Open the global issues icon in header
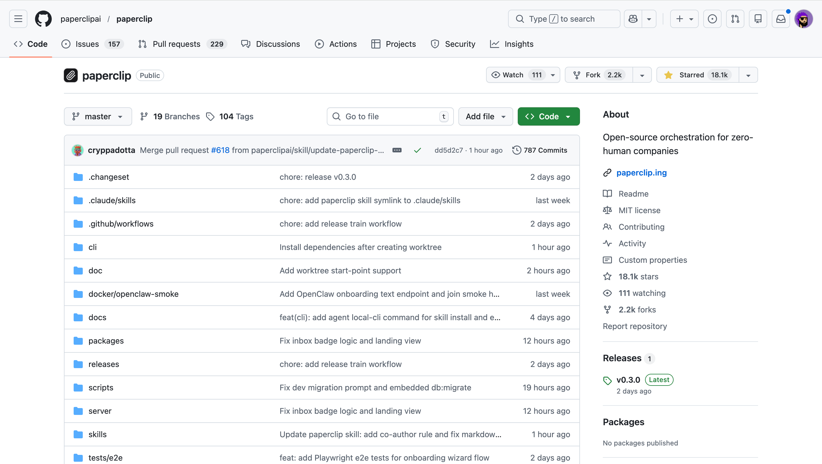822x464 pixels. 712,19
